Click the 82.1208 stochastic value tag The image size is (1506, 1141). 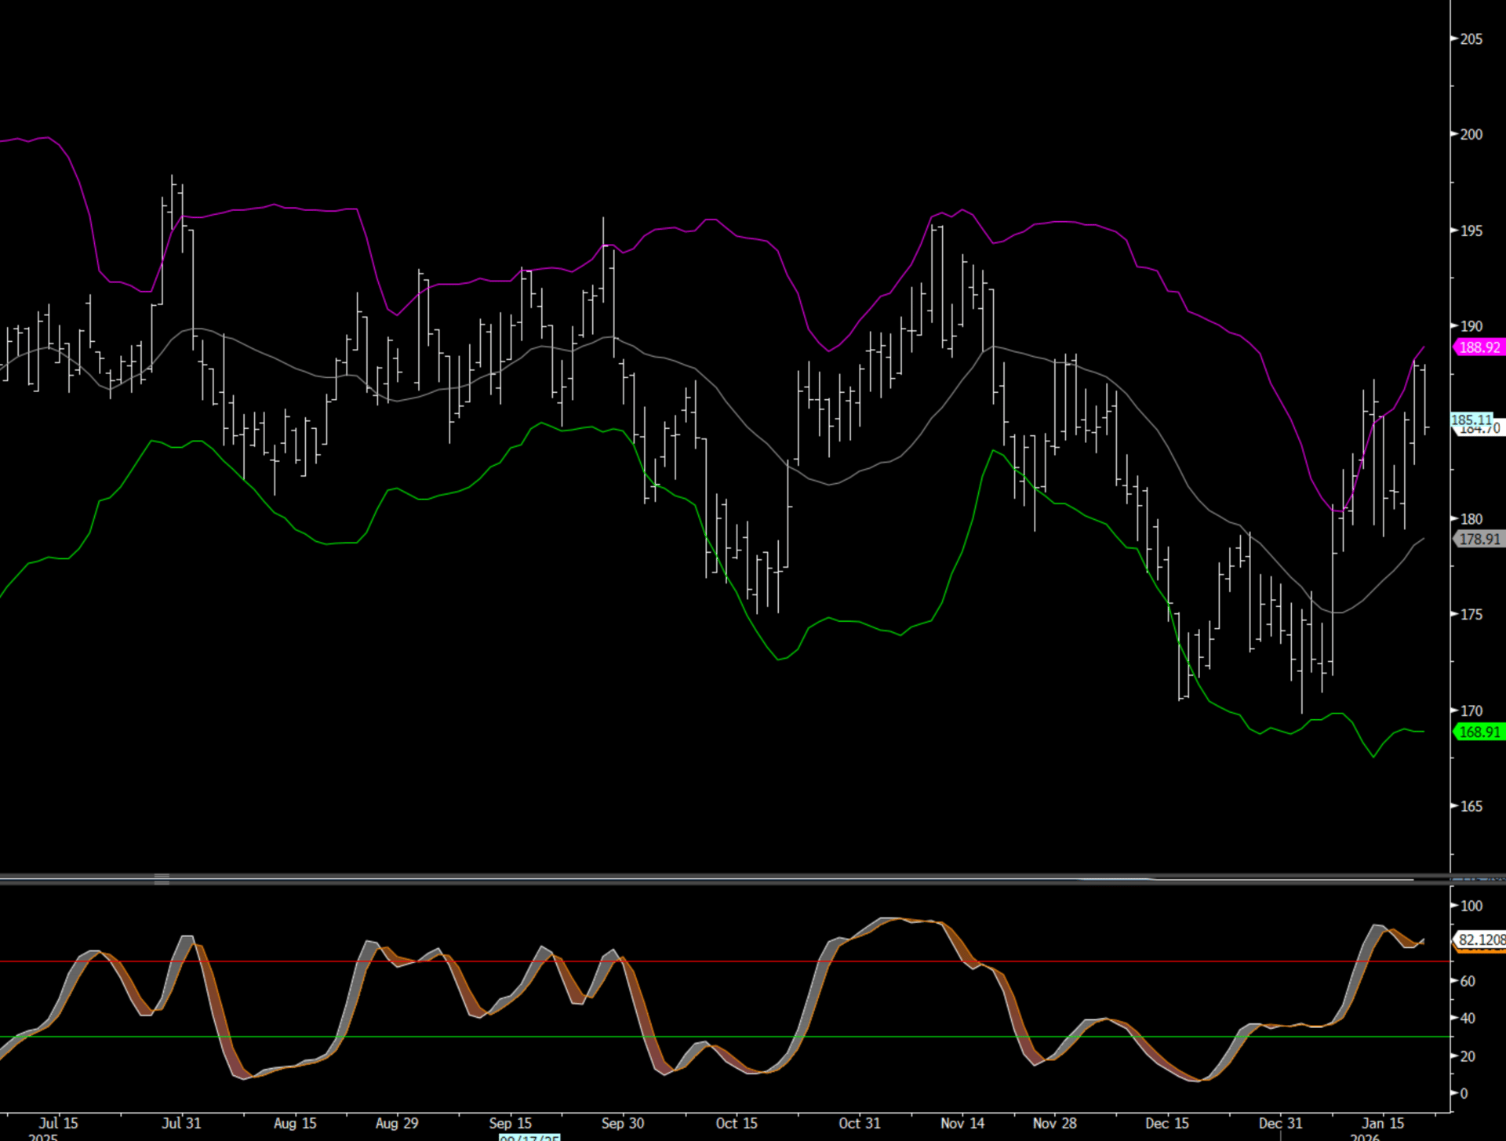1481,939
